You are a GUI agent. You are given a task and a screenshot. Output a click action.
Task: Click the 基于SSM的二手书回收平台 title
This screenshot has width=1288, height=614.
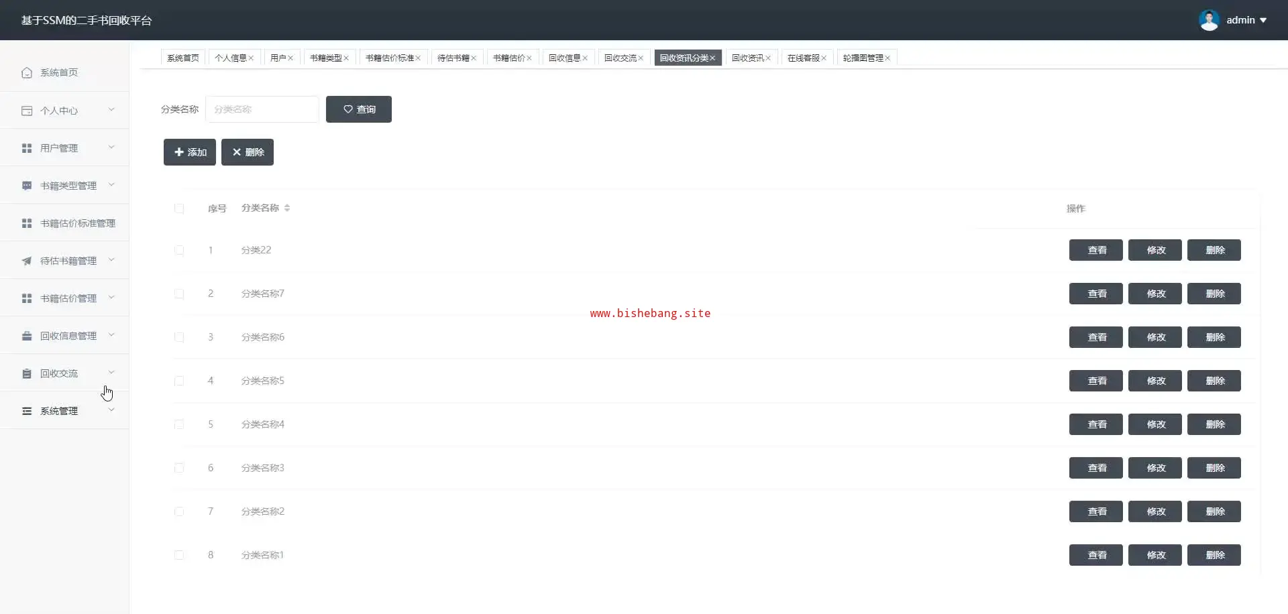(x=87, y=20)
